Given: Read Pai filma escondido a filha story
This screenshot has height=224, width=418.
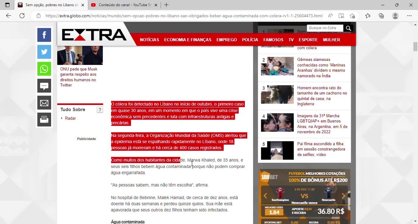Looking at the screenshot, I should pos(321,149).
